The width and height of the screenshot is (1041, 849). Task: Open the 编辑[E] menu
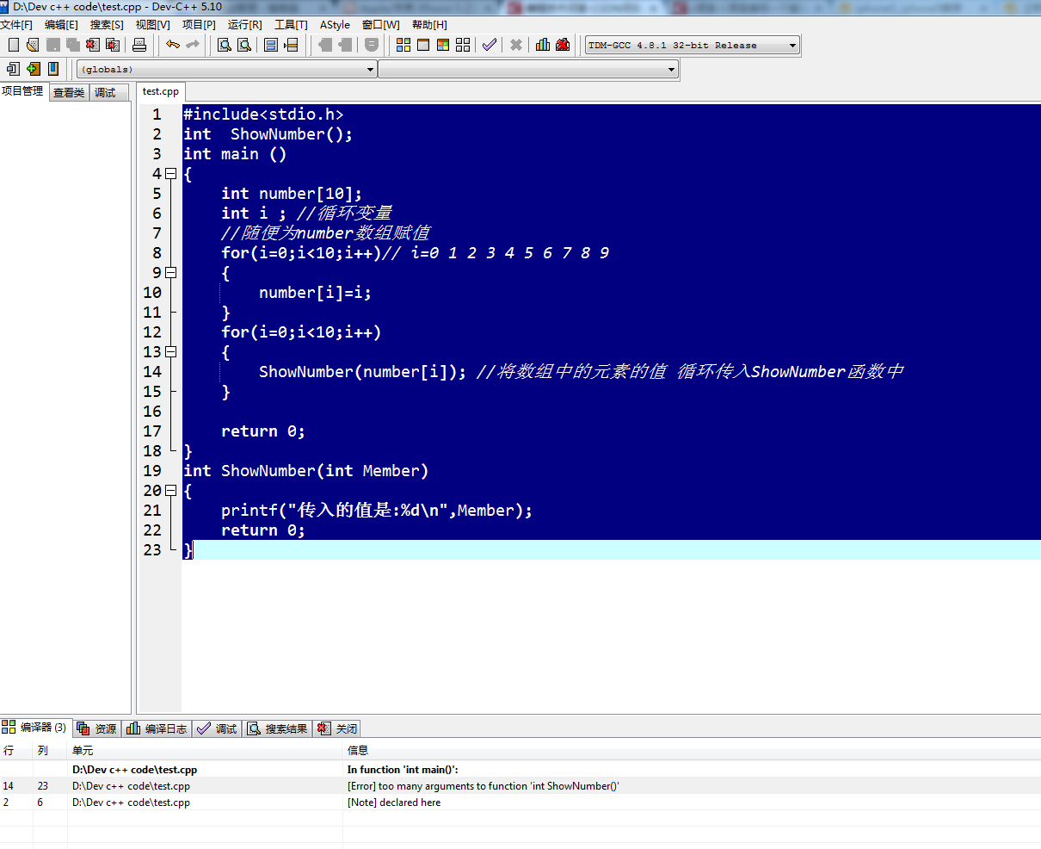61,25
